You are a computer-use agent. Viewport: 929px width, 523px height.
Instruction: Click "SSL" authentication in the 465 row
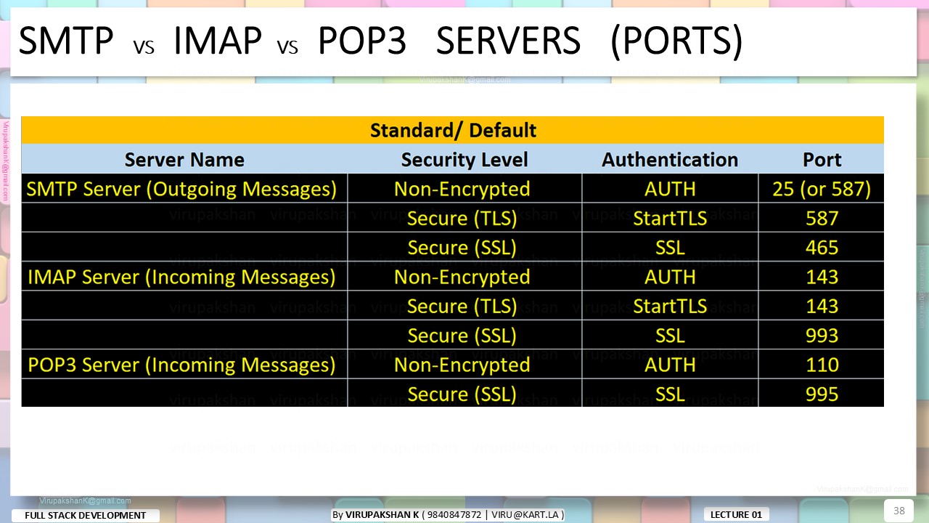(x=670, y=248)
